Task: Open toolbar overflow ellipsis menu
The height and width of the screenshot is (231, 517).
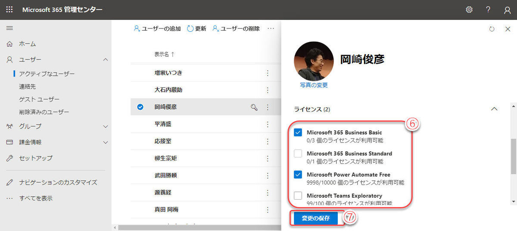Action: pos(271,28)
